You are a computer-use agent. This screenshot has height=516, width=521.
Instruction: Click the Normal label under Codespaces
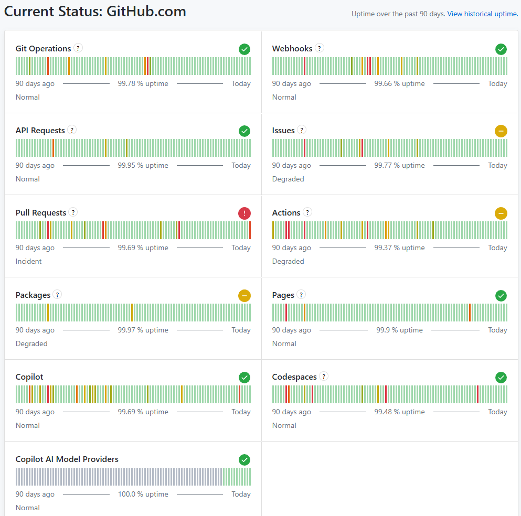click(284, 425)
